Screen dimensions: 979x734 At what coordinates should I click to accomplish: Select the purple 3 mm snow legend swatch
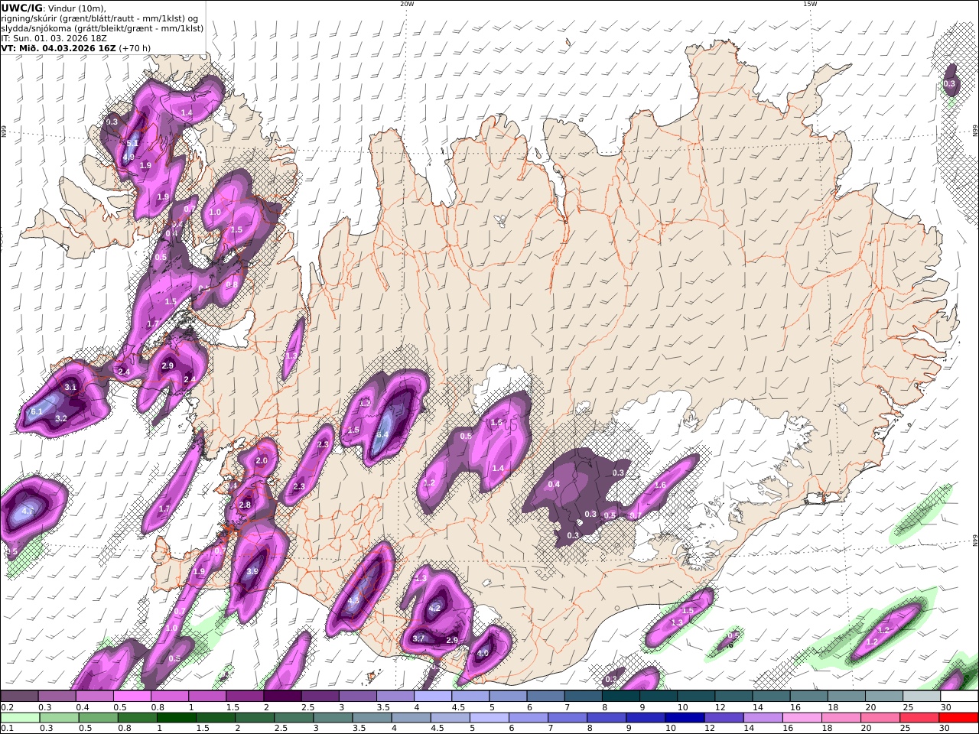358,696
